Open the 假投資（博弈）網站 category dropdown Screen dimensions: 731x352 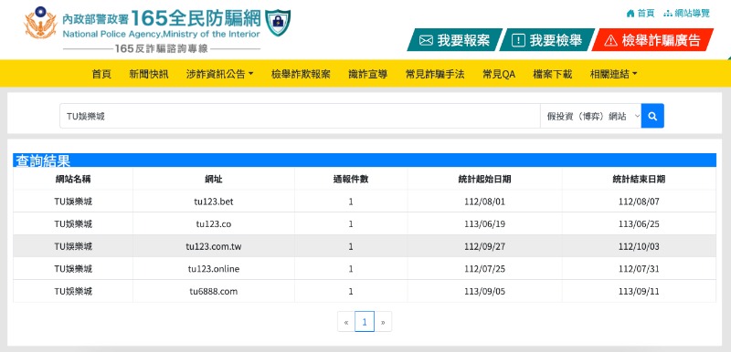tap(590, 116)
